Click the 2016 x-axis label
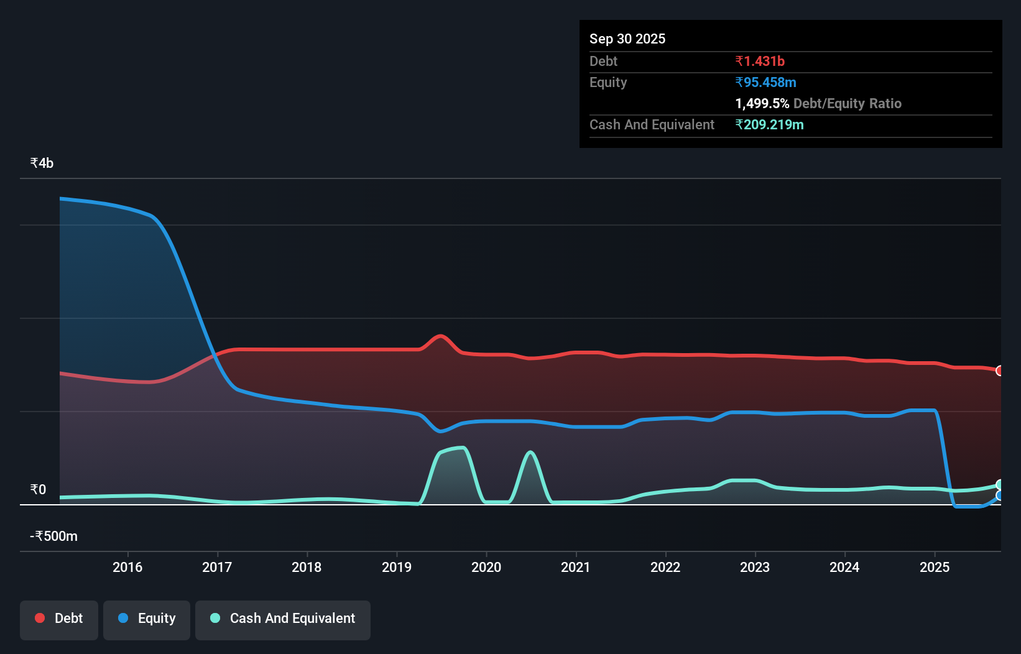This screenshot has width=1021, height=654. coord(127,567)
